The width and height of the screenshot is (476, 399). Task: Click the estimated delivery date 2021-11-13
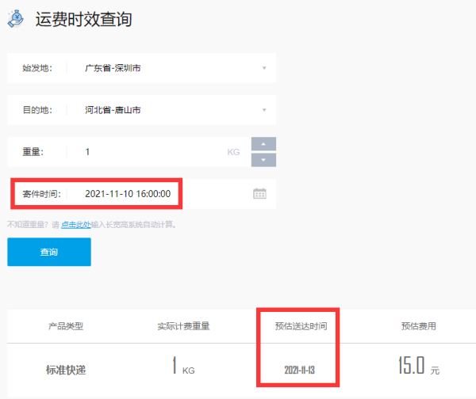[301, 370]
